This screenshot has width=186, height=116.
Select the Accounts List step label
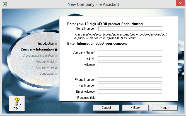click(x=45, y=62)
